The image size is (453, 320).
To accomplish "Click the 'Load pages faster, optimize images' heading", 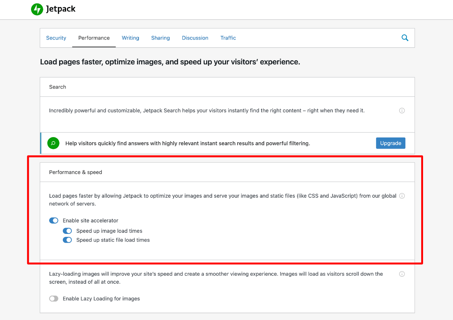I will click(x=170, y=62).
